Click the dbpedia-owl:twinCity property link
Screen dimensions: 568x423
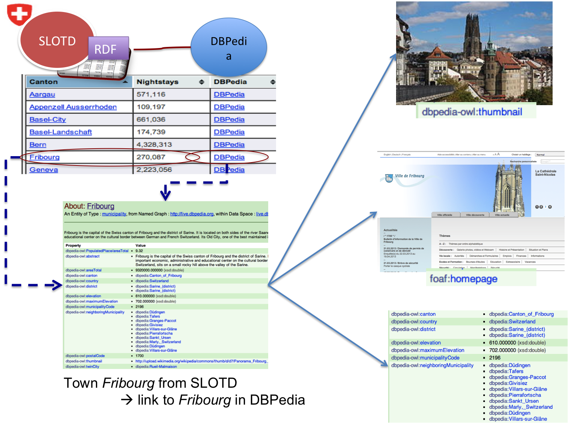point(82,367)
